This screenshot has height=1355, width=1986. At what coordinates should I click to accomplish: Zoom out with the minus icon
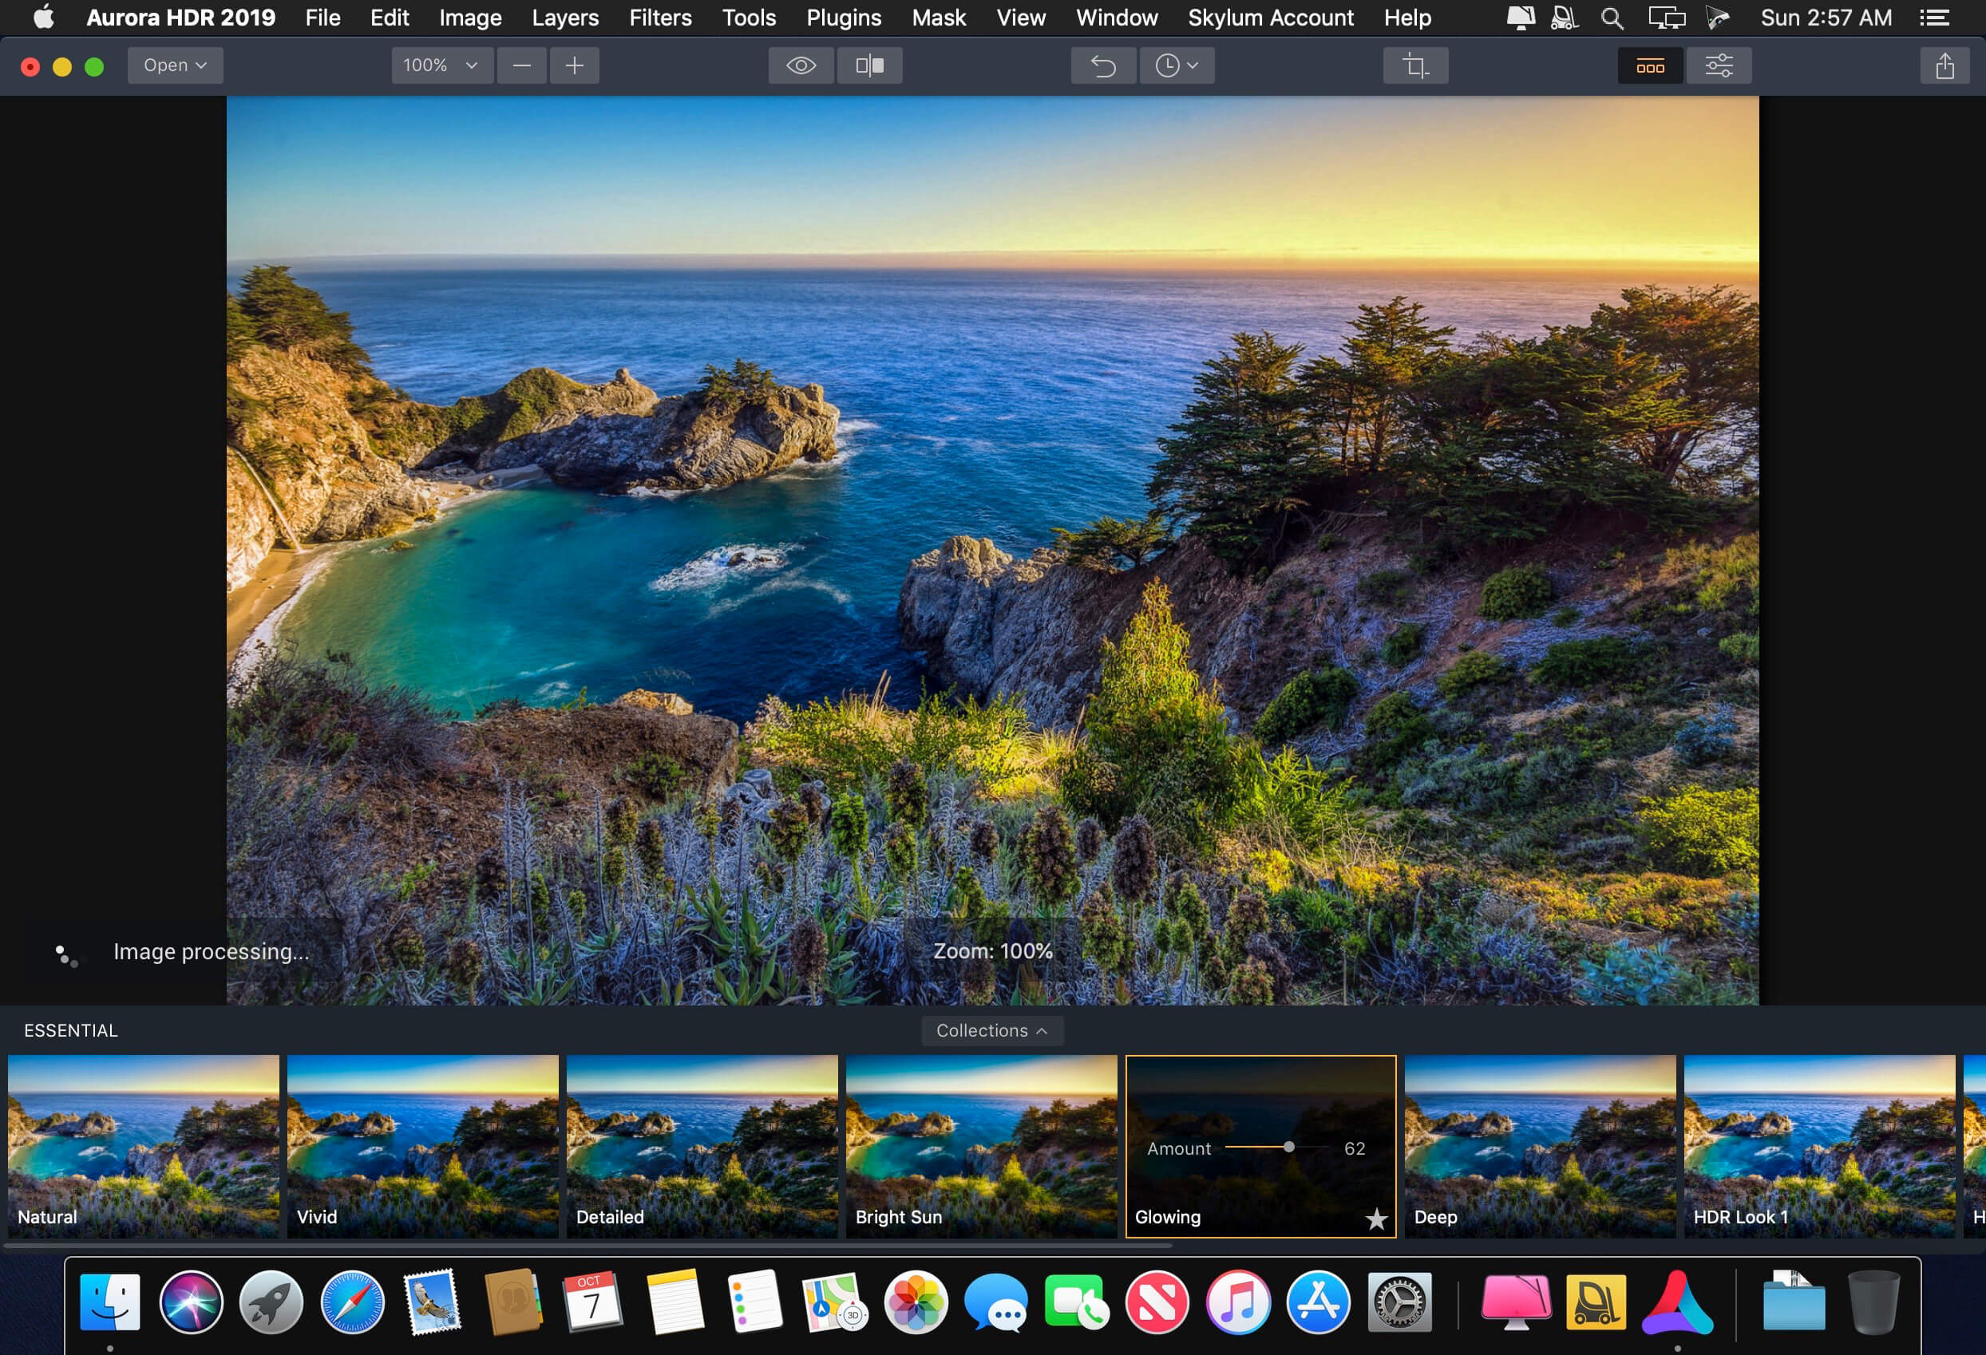coord(522,65)
